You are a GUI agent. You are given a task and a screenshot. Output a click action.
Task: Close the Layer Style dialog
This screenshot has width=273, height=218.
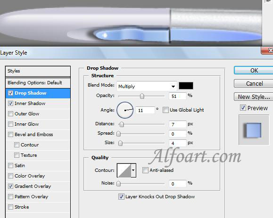[267, 50]
